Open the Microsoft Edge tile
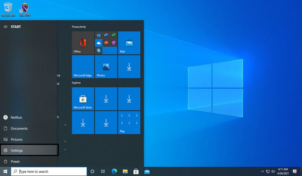This screenshot has width=302, height=176. coord(83,67)
